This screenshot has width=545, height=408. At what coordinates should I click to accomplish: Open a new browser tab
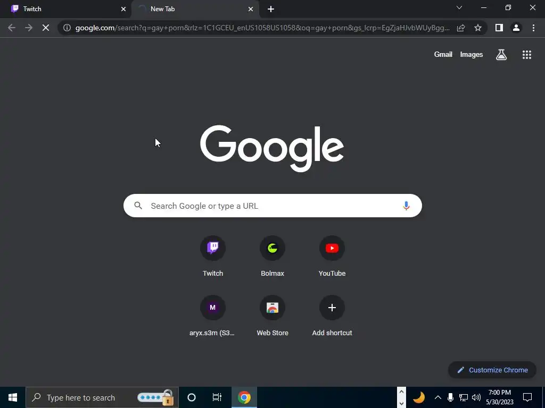[x=271, y=9]
